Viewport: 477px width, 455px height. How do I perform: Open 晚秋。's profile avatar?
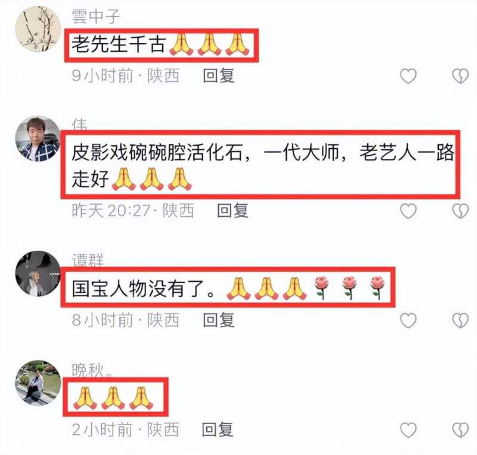38,383
